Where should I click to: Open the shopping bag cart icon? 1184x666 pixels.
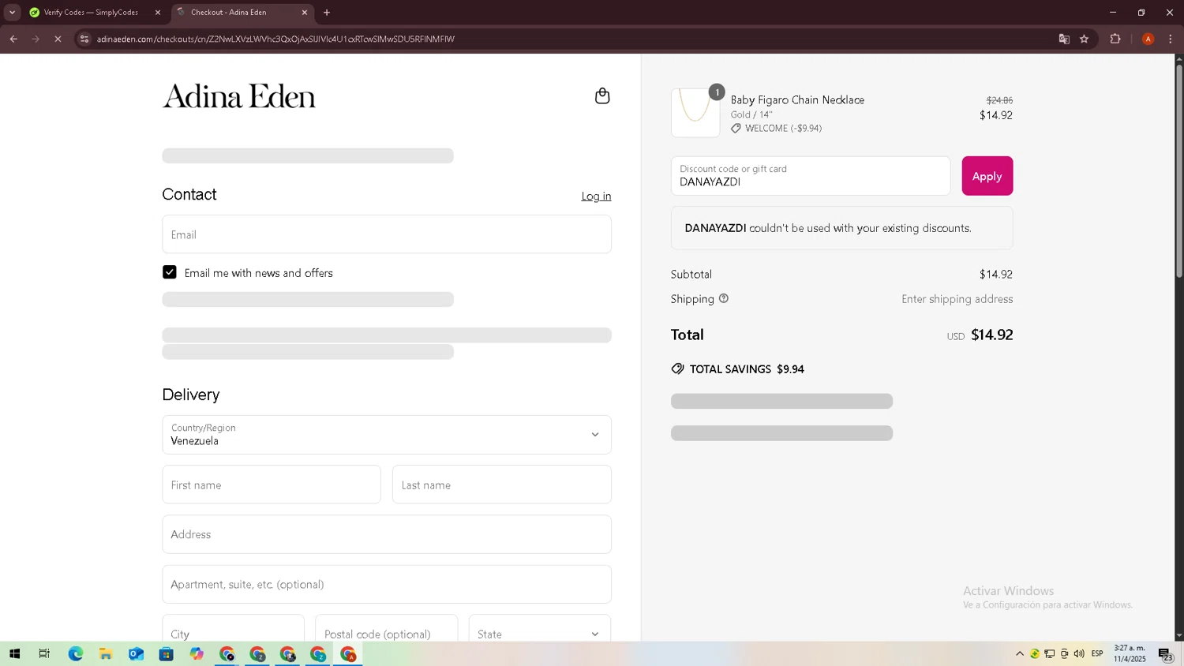[602, 96]
